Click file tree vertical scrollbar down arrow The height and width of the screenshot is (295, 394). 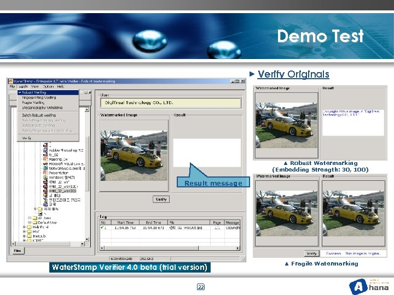87,239
